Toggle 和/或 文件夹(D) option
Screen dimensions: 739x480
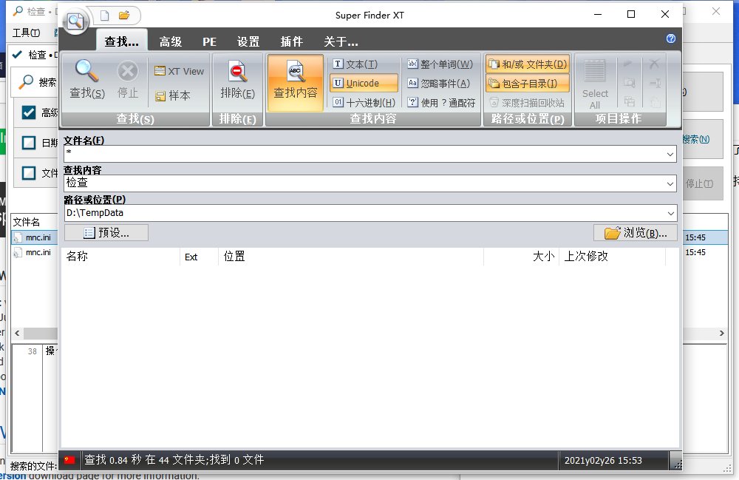click(x=528, y=64)
